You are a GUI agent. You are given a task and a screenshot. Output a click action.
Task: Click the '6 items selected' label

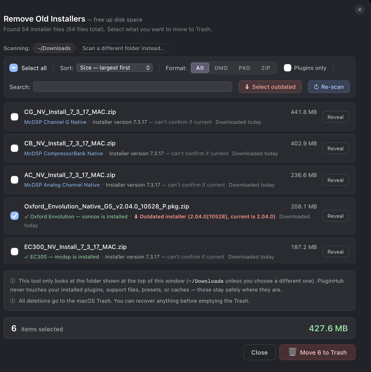(37, 329)
